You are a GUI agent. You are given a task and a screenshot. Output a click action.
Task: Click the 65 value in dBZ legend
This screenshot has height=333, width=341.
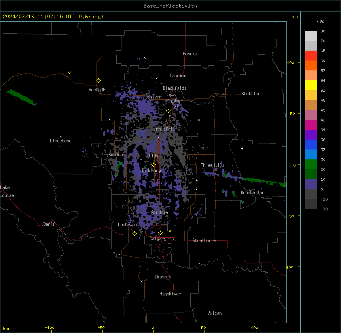[x=323, y=51]
